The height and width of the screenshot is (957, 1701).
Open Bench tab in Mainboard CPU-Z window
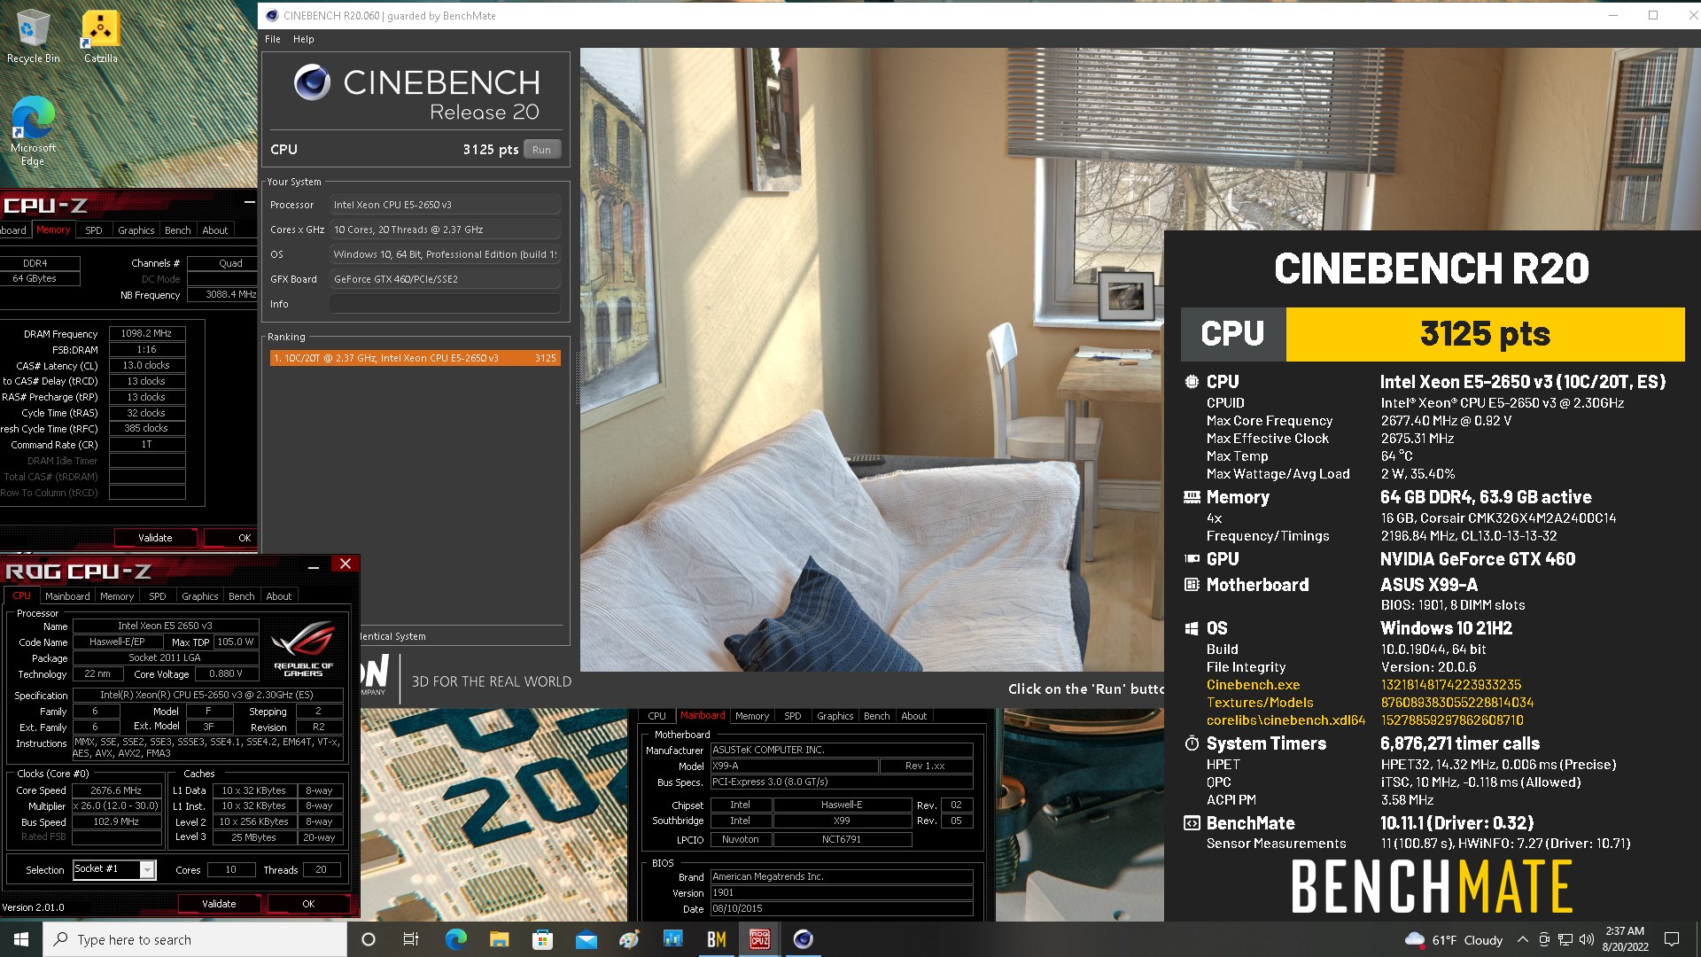pyautogui.click(x=876, y=716)
